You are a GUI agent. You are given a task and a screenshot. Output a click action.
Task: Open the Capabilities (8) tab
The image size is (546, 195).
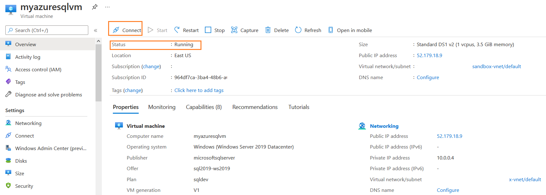[x=204, y=107]
